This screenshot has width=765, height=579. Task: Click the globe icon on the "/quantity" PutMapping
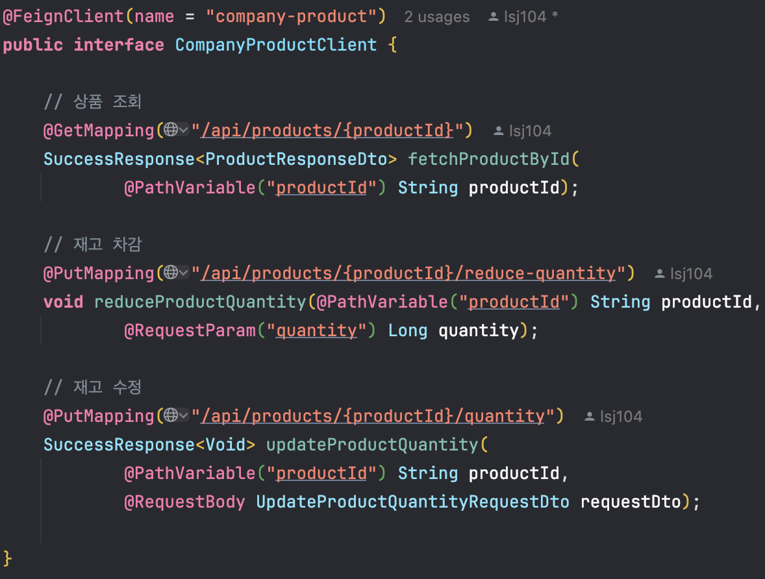pos(170,415)
